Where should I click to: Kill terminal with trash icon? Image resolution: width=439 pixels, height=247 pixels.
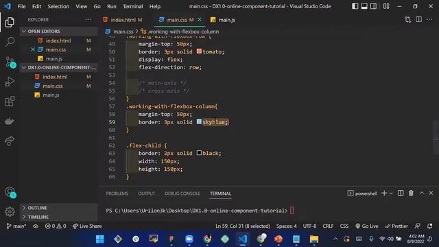pyautogui.click(x=411, y=193)
